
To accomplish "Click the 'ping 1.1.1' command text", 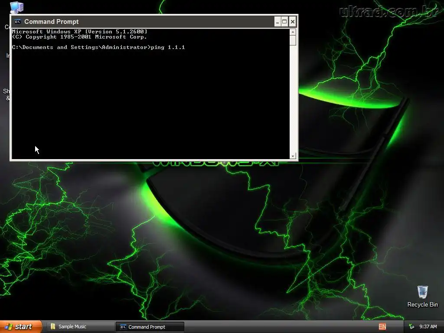I will click(x=168, y=47).
